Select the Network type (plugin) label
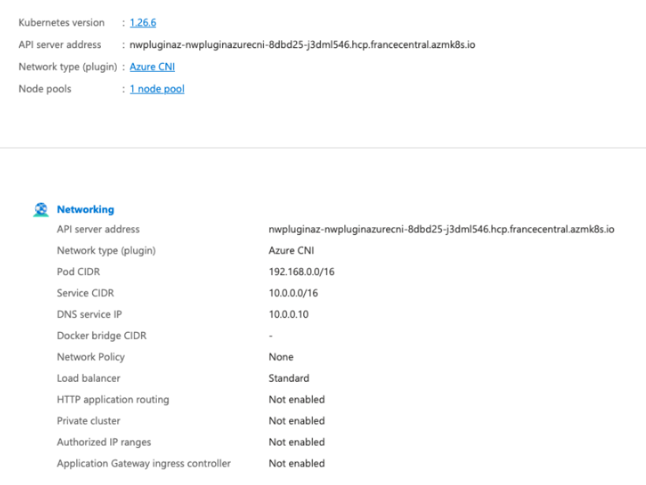Screen dimensions: 646x485 [68, 66]
